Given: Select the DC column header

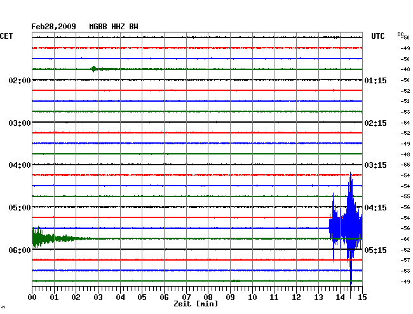Looking at the screenshot, I should (x=400, y=34).
